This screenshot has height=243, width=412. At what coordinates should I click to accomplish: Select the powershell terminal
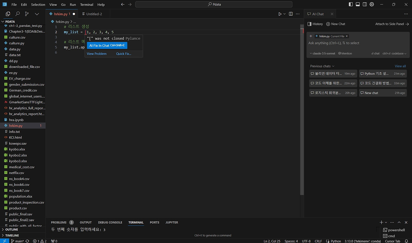click(x=394, y=230)
